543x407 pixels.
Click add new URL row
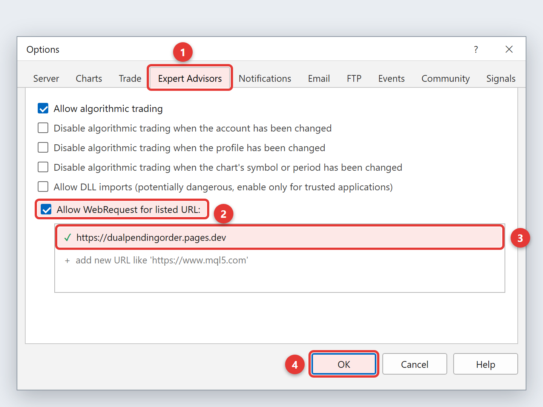coord(279,260)
